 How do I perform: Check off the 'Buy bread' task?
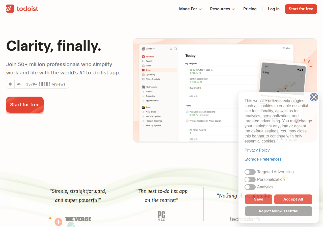click(x=187, y=88)
